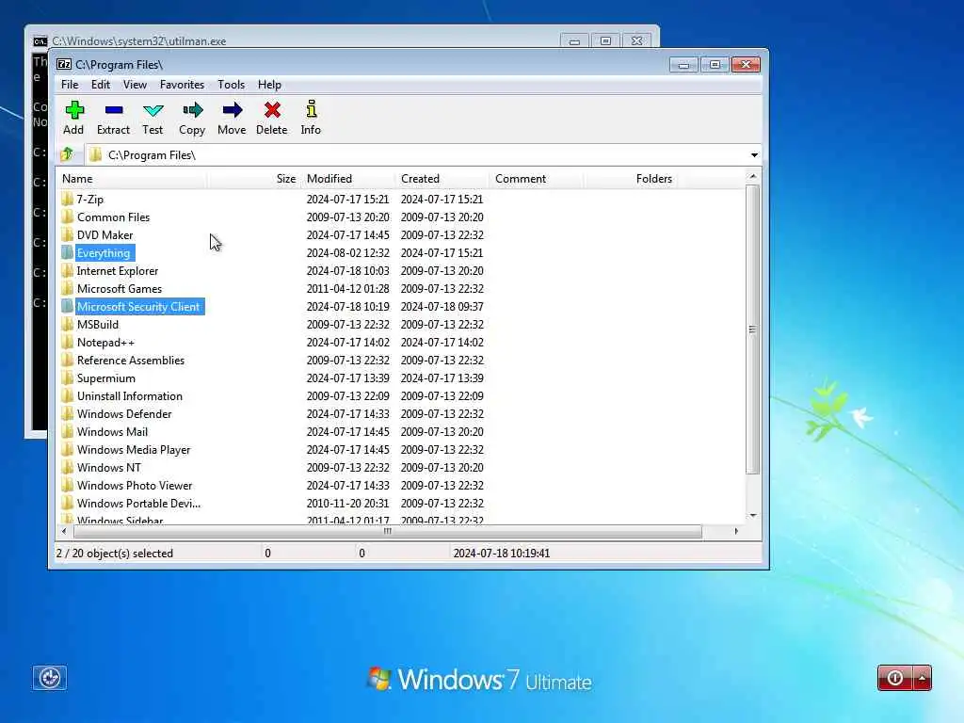The image size is (964, 723).
Task: Click the red Delete icon
Action: click(272, 111)
